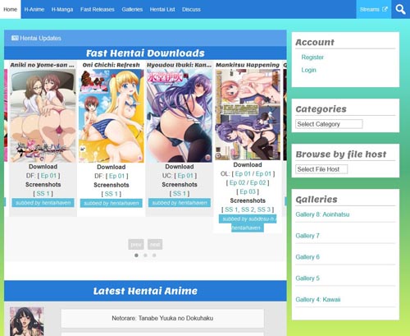Go to the Home tab
This screenshot has height=336, width=410.
(x=11, y=9)
